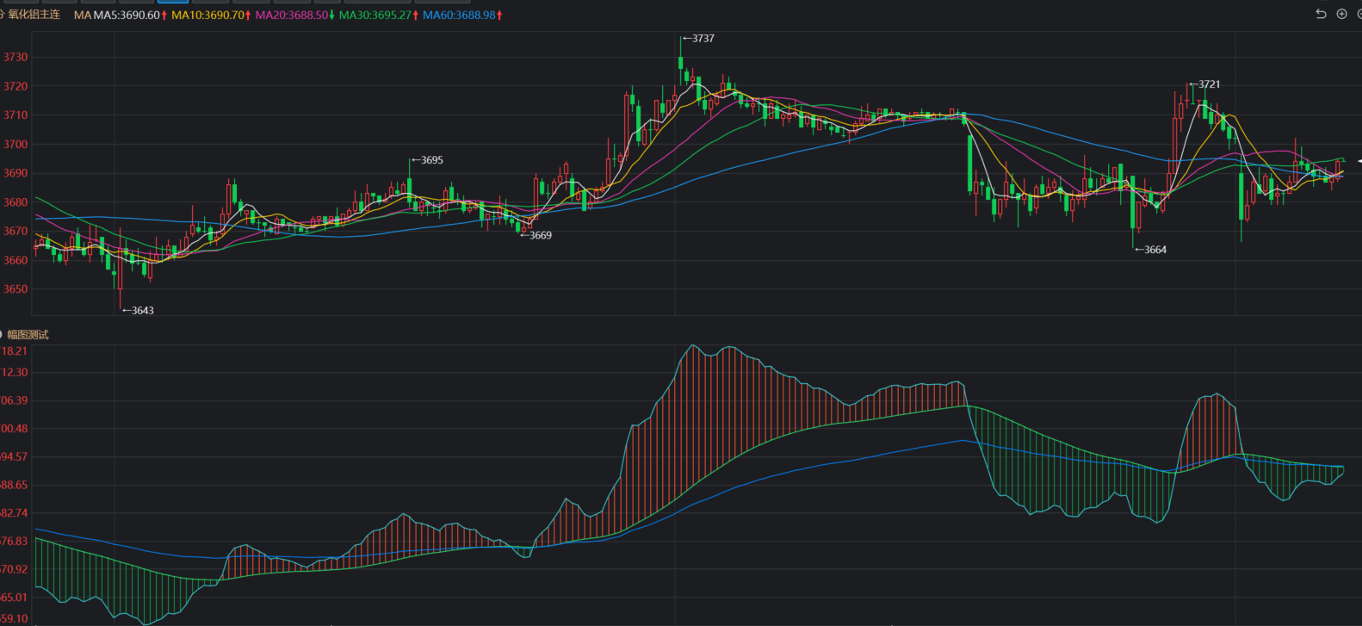The width and height of the screenshot is (1362, 626).
Task: Click the 3721 peak price marker
Action: tap(1204, 84)
